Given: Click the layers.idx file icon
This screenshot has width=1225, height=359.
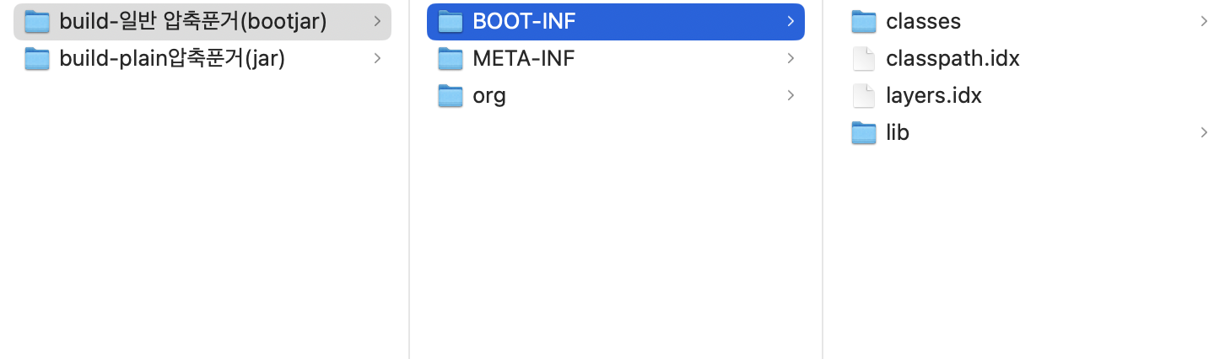Looking at the screenshot, I should click(x=864, y=96).
